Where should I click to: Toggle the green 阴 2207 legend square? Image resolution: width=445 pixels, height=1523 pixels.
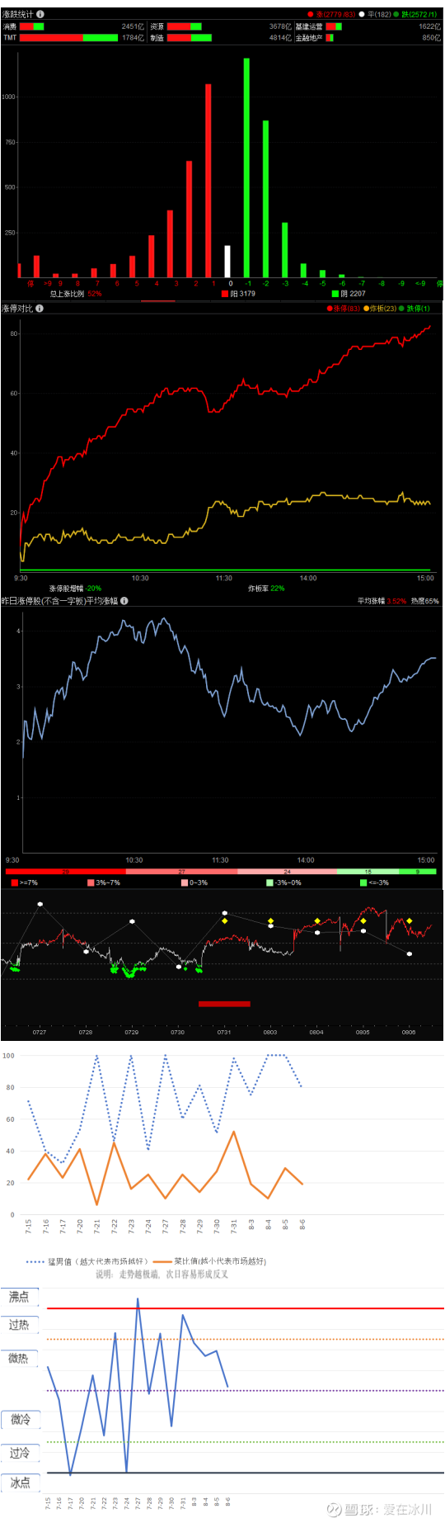(x=335, y=293)
